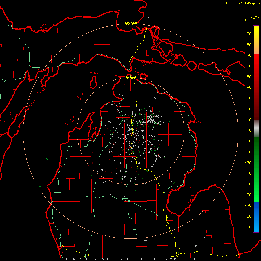The width and height of the screenshot is (261, 261).
Task: Click the STORM RELATIVE VELOCITY caption text
Action: tap(93, 259)
